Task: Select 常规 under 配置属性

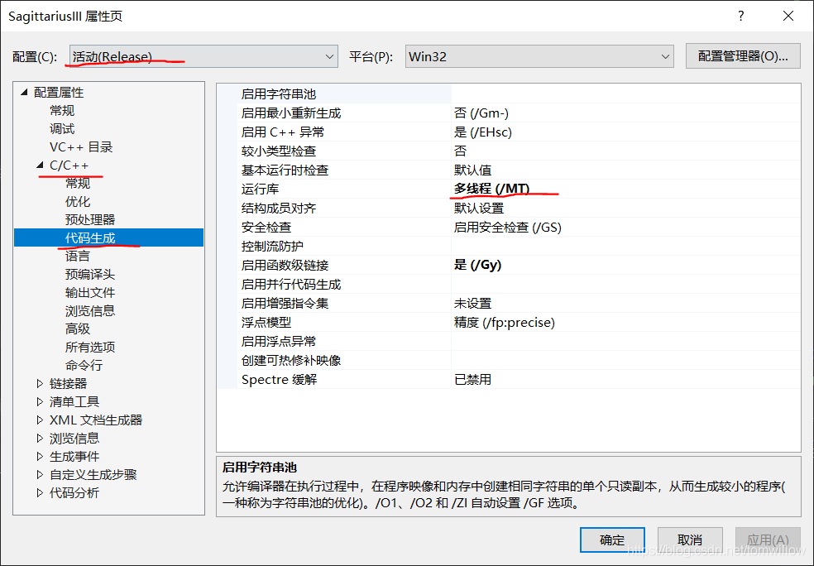Action: point(62,111)
